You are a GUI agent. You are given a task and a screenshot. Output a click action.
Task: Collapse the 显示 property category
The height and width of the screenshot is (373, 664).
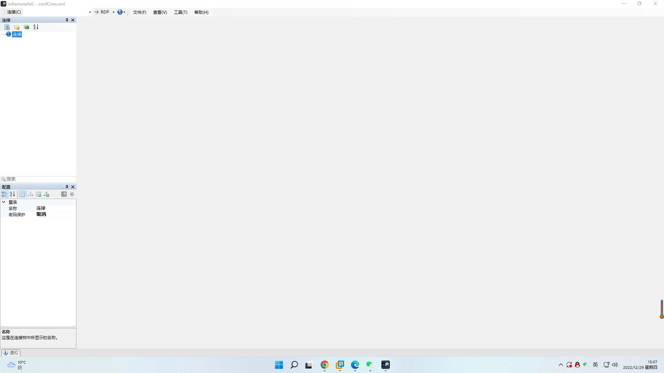4,202
